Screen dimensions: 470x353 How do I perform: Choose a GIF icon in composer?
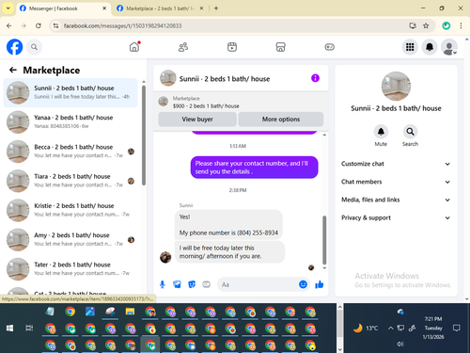[206, 284]
